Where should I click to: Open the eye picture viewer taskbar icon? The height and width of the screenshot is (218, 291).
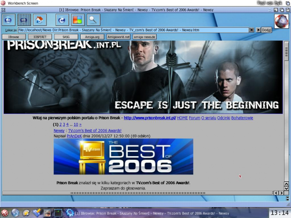click(47, 213)
